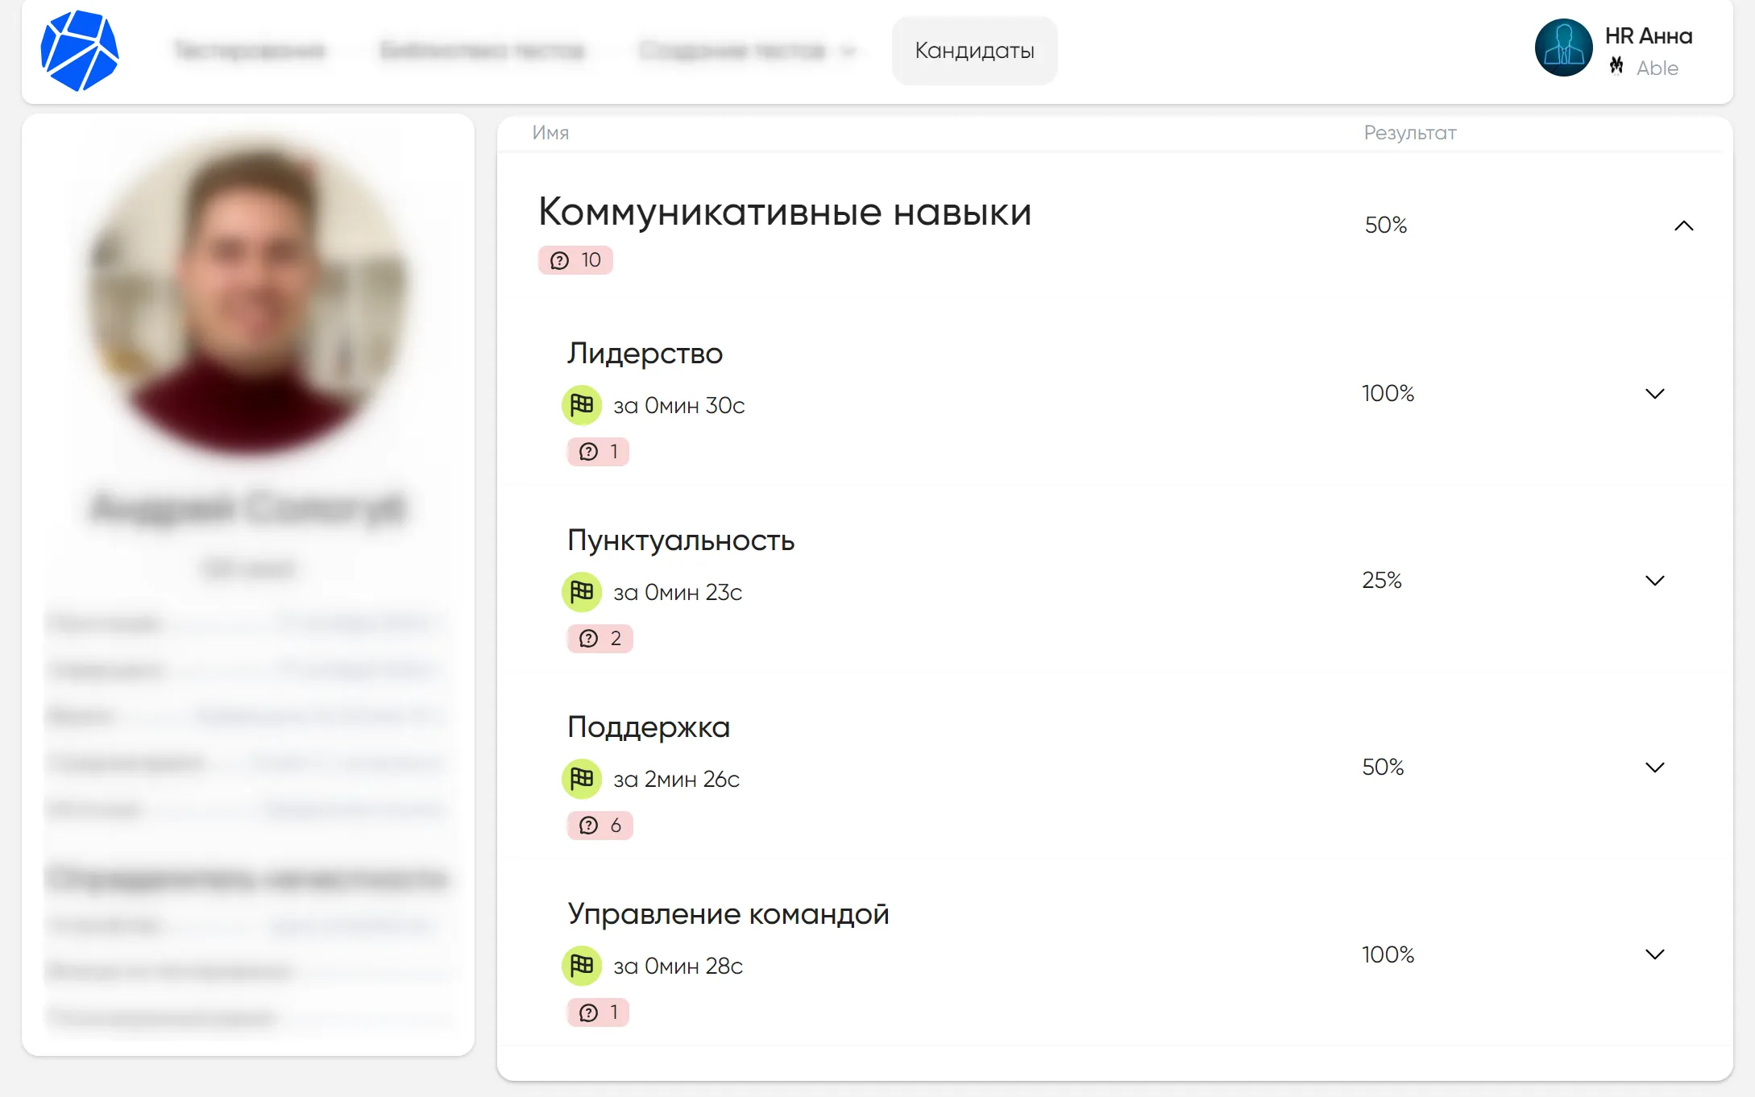The image size is (1755, 1097).
Task: Click the flag icon for Управление командой
Action: click(582, 966)
